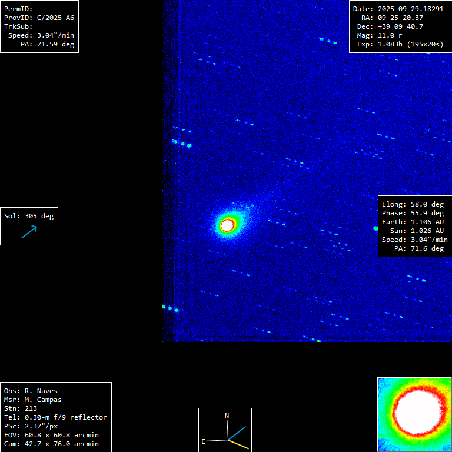Screen dimensions: 452x452
Task: Click the blue line in the compass
Action: [x=237, y=432]
